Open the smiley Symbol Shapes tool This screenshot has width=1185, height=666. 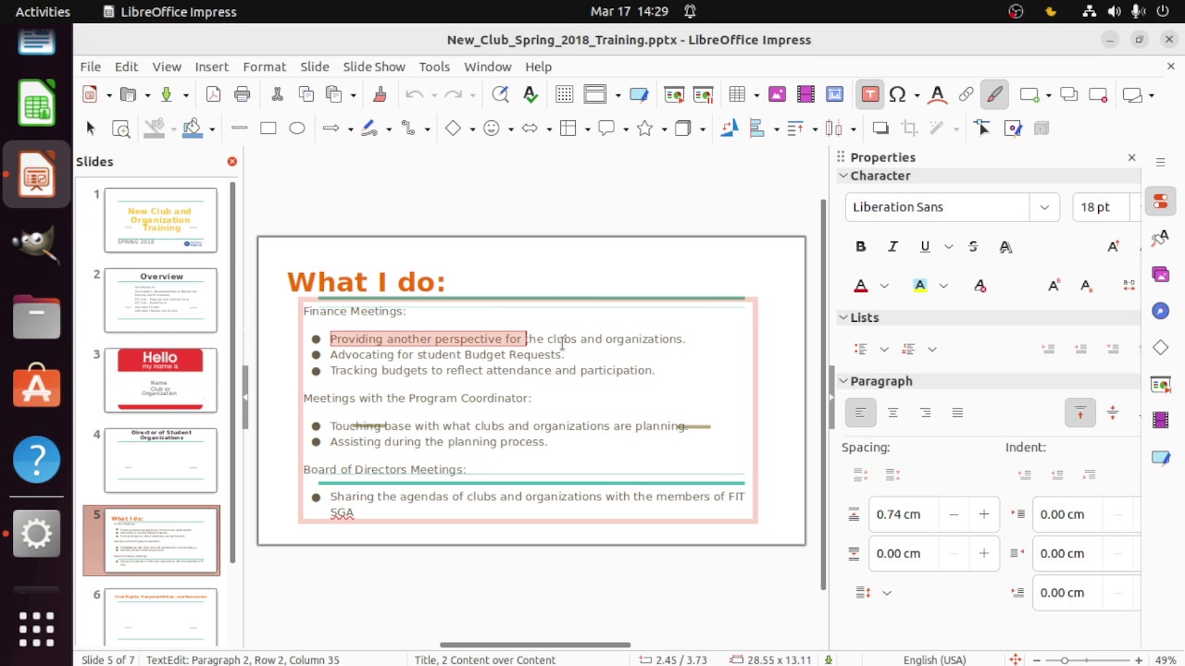(492, 129)
